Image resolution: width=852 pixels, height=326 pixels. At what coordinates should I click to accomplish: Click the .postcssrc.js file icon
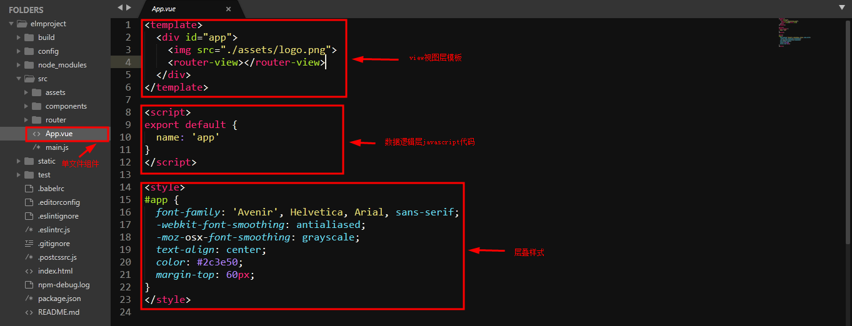click(29, 257)
